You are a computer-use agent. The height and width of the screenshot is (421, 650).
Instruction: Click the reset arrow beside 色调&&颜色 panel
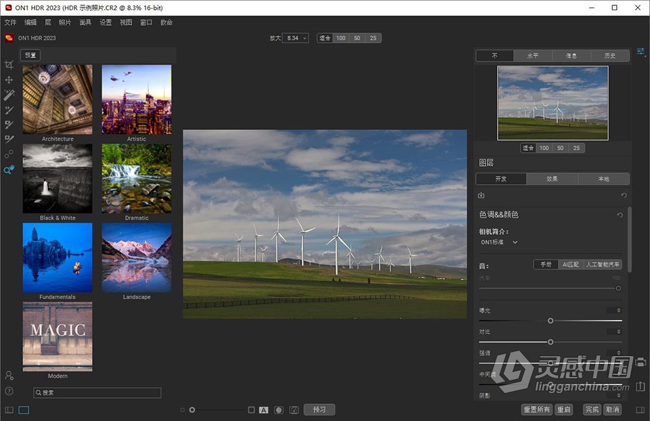pos(620,215)
